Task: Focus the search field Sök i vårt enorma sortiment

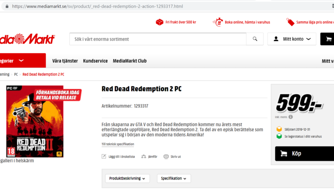Action: [158, 39]
